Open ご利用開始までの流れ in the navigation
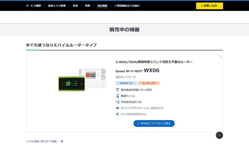 pos(127,6)
